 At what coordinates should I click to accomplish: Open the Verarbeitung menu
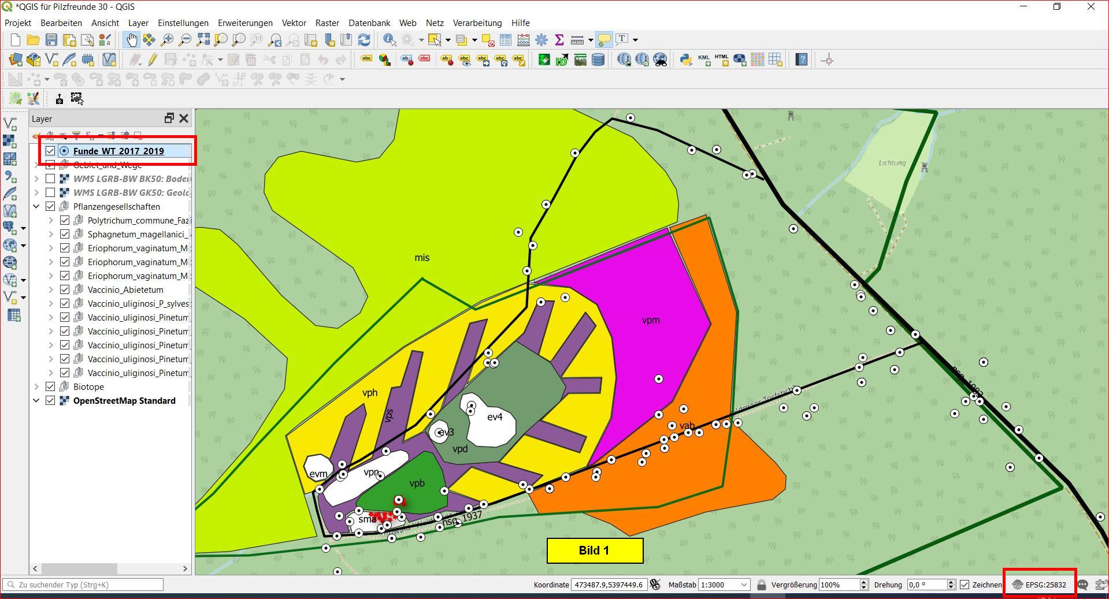[477, 23]
